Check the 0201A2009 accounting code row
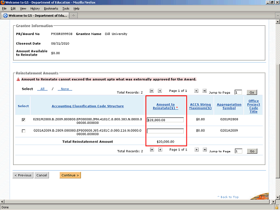Image resolution: width=280 pixels, height=210 pixels. tap(23, 131)
